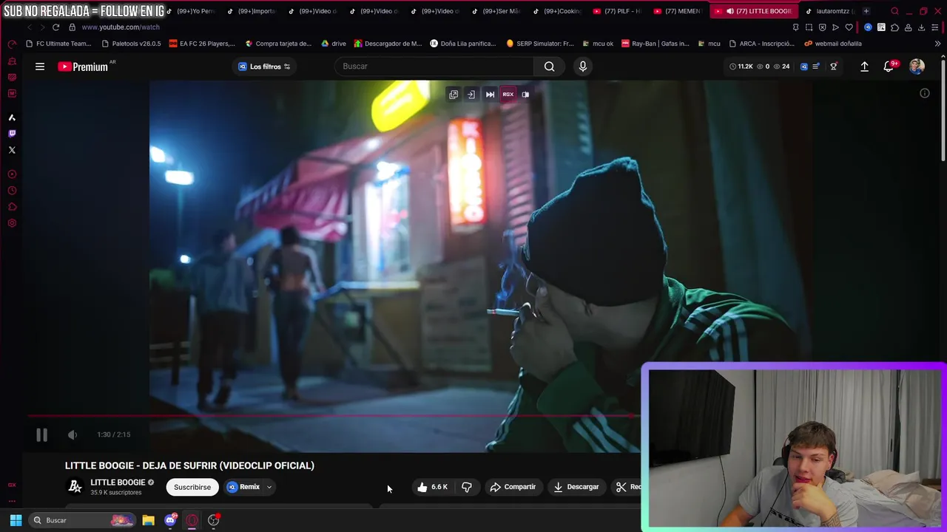Expand the Remix dropdown chevron

269,487
